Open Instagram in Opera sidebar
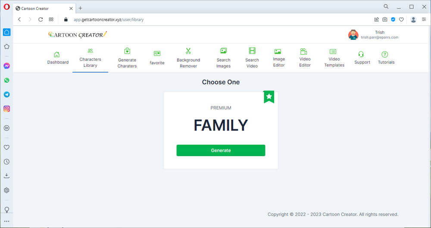Image resolution: width=431 pixels, height=228 pixels. pos(7,109)
